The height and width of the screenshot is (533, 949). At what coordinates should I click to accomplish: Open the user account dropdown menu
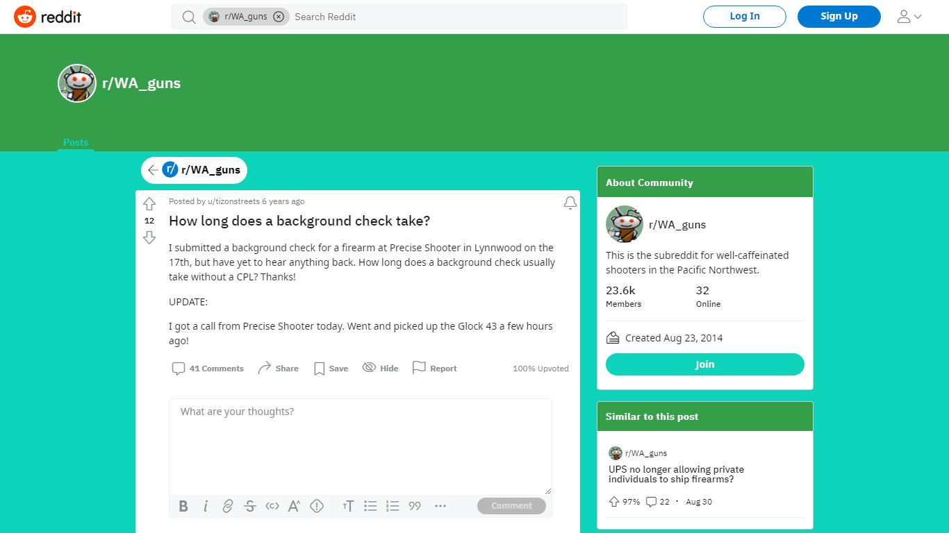[x=909, y=17]
